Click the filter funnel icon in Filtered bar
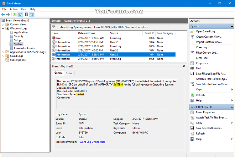This screenshot has width=235, height=158. pos(54,27)
